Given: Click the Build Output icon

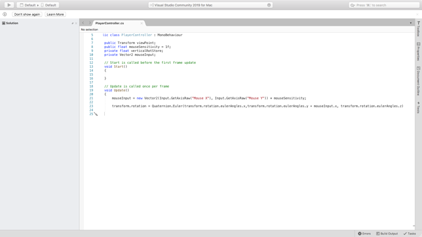Looking at the screenshot, I should point(378,234).
